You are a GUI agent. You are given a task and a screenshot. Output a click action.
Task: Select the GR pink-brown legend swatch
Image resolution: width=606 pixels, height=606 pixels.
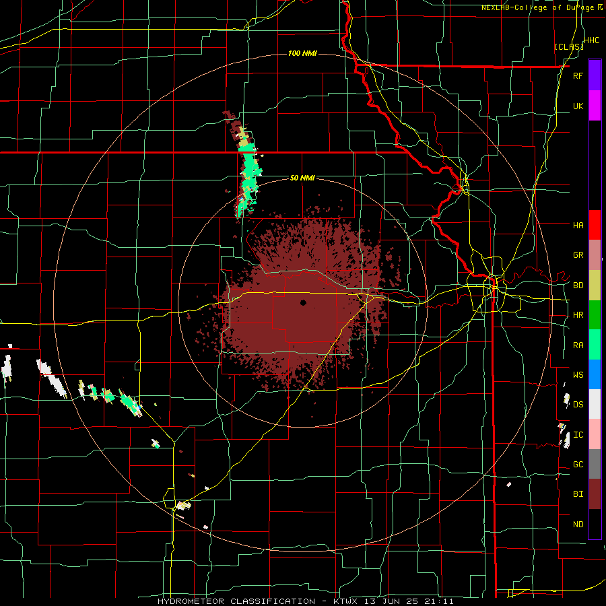tap(595, 255)
